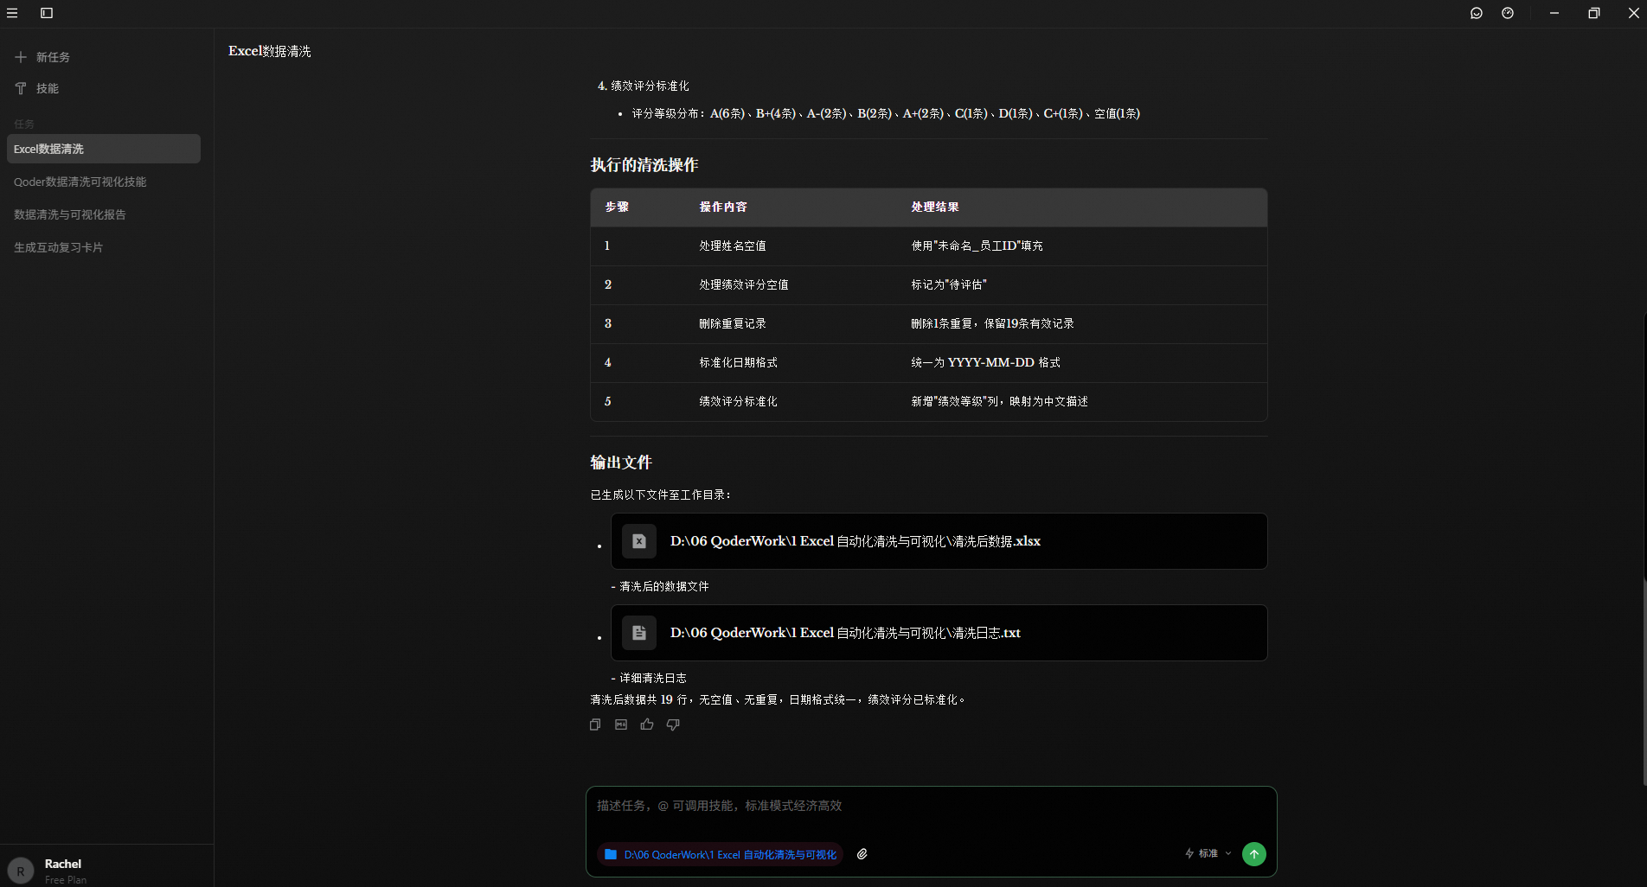
Task: Open the usage gauge icon
Action: tap(1508, 13)
